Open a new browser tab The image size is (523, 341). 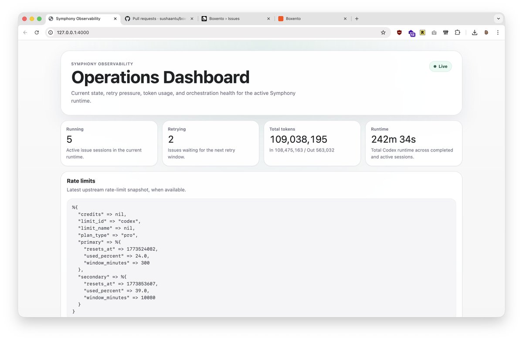(357, 19)
